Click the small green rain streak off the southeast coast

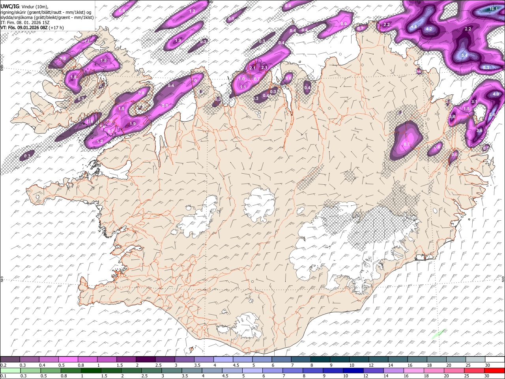point(439,334)
